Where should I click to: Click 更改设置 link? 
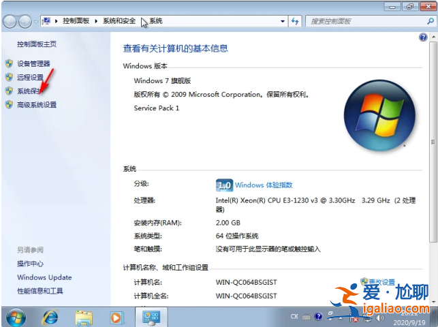[x=382, y=282]
